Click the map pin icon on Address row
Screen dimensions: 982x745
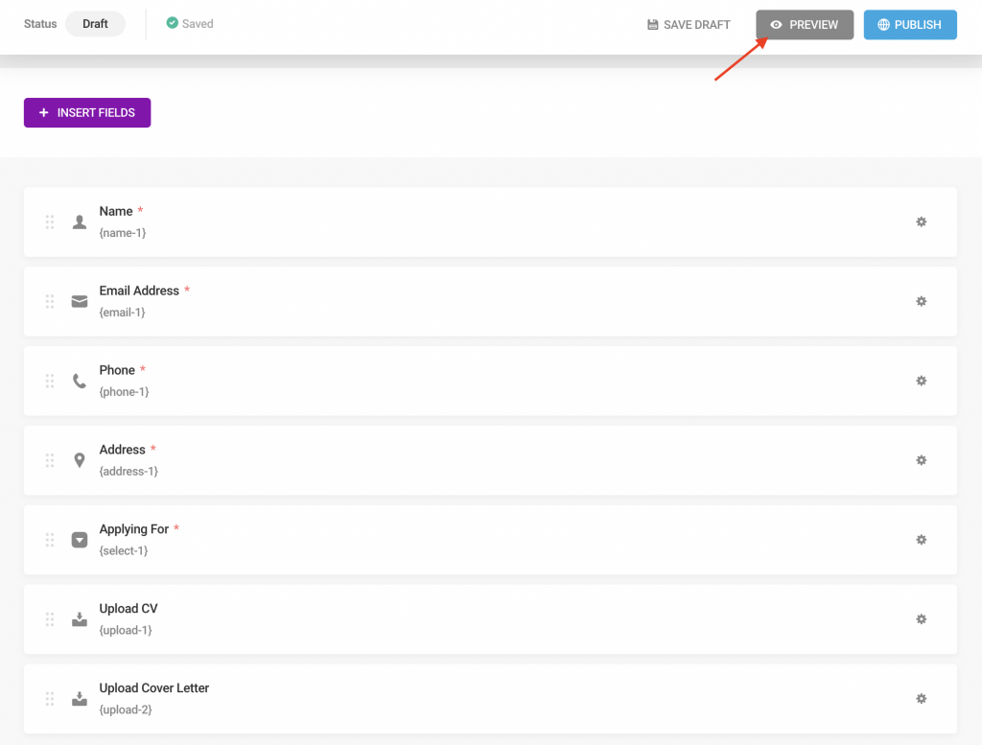pyautogui.click(x=80, y=460)
